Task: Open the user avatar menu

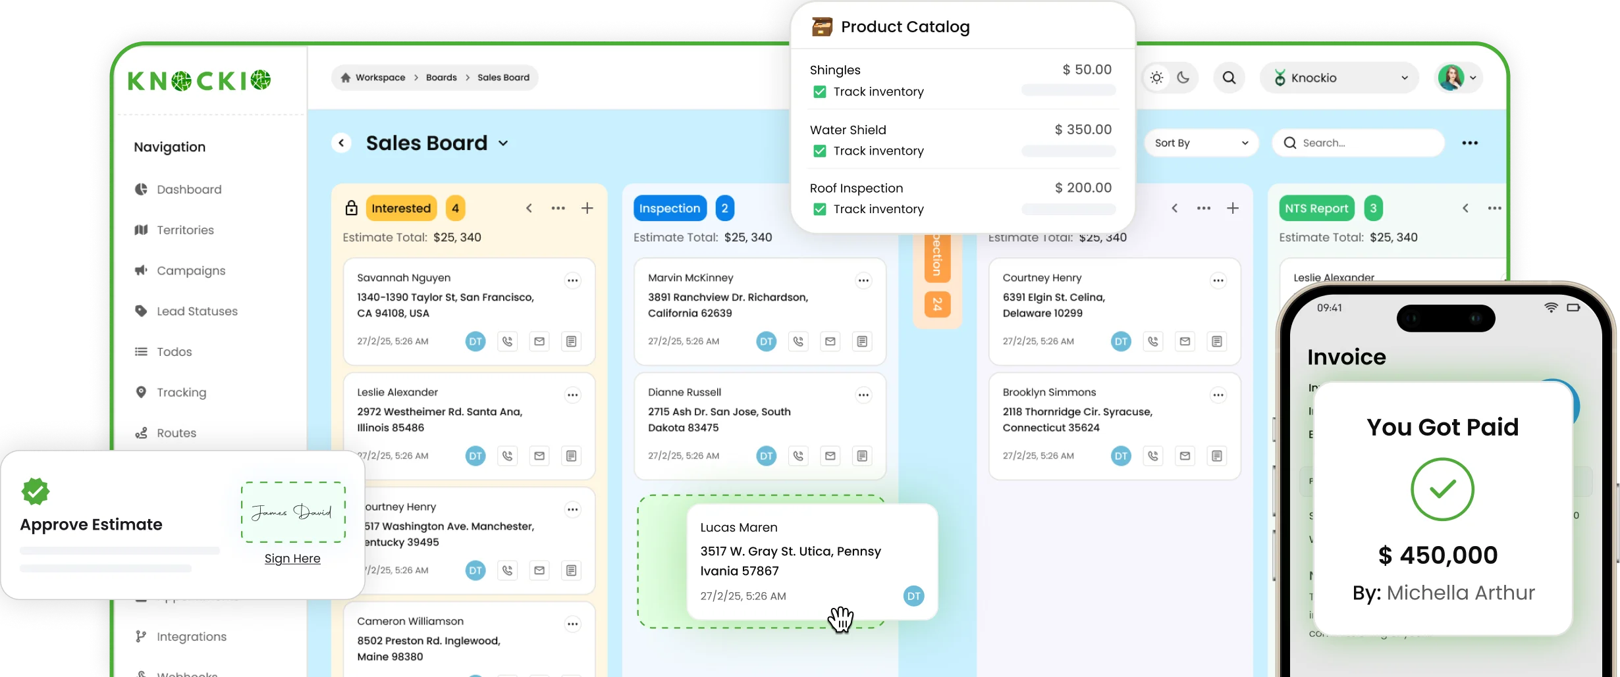Action: click(1458, 78)
